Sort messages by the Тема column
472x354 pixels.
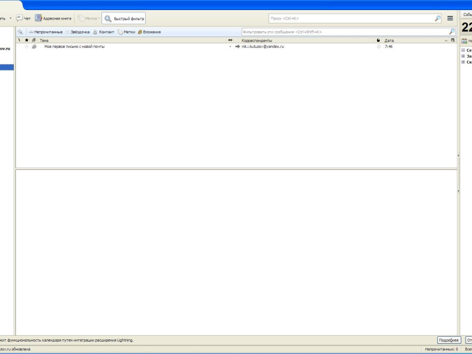pyautogui.click(x=132, y=40)
